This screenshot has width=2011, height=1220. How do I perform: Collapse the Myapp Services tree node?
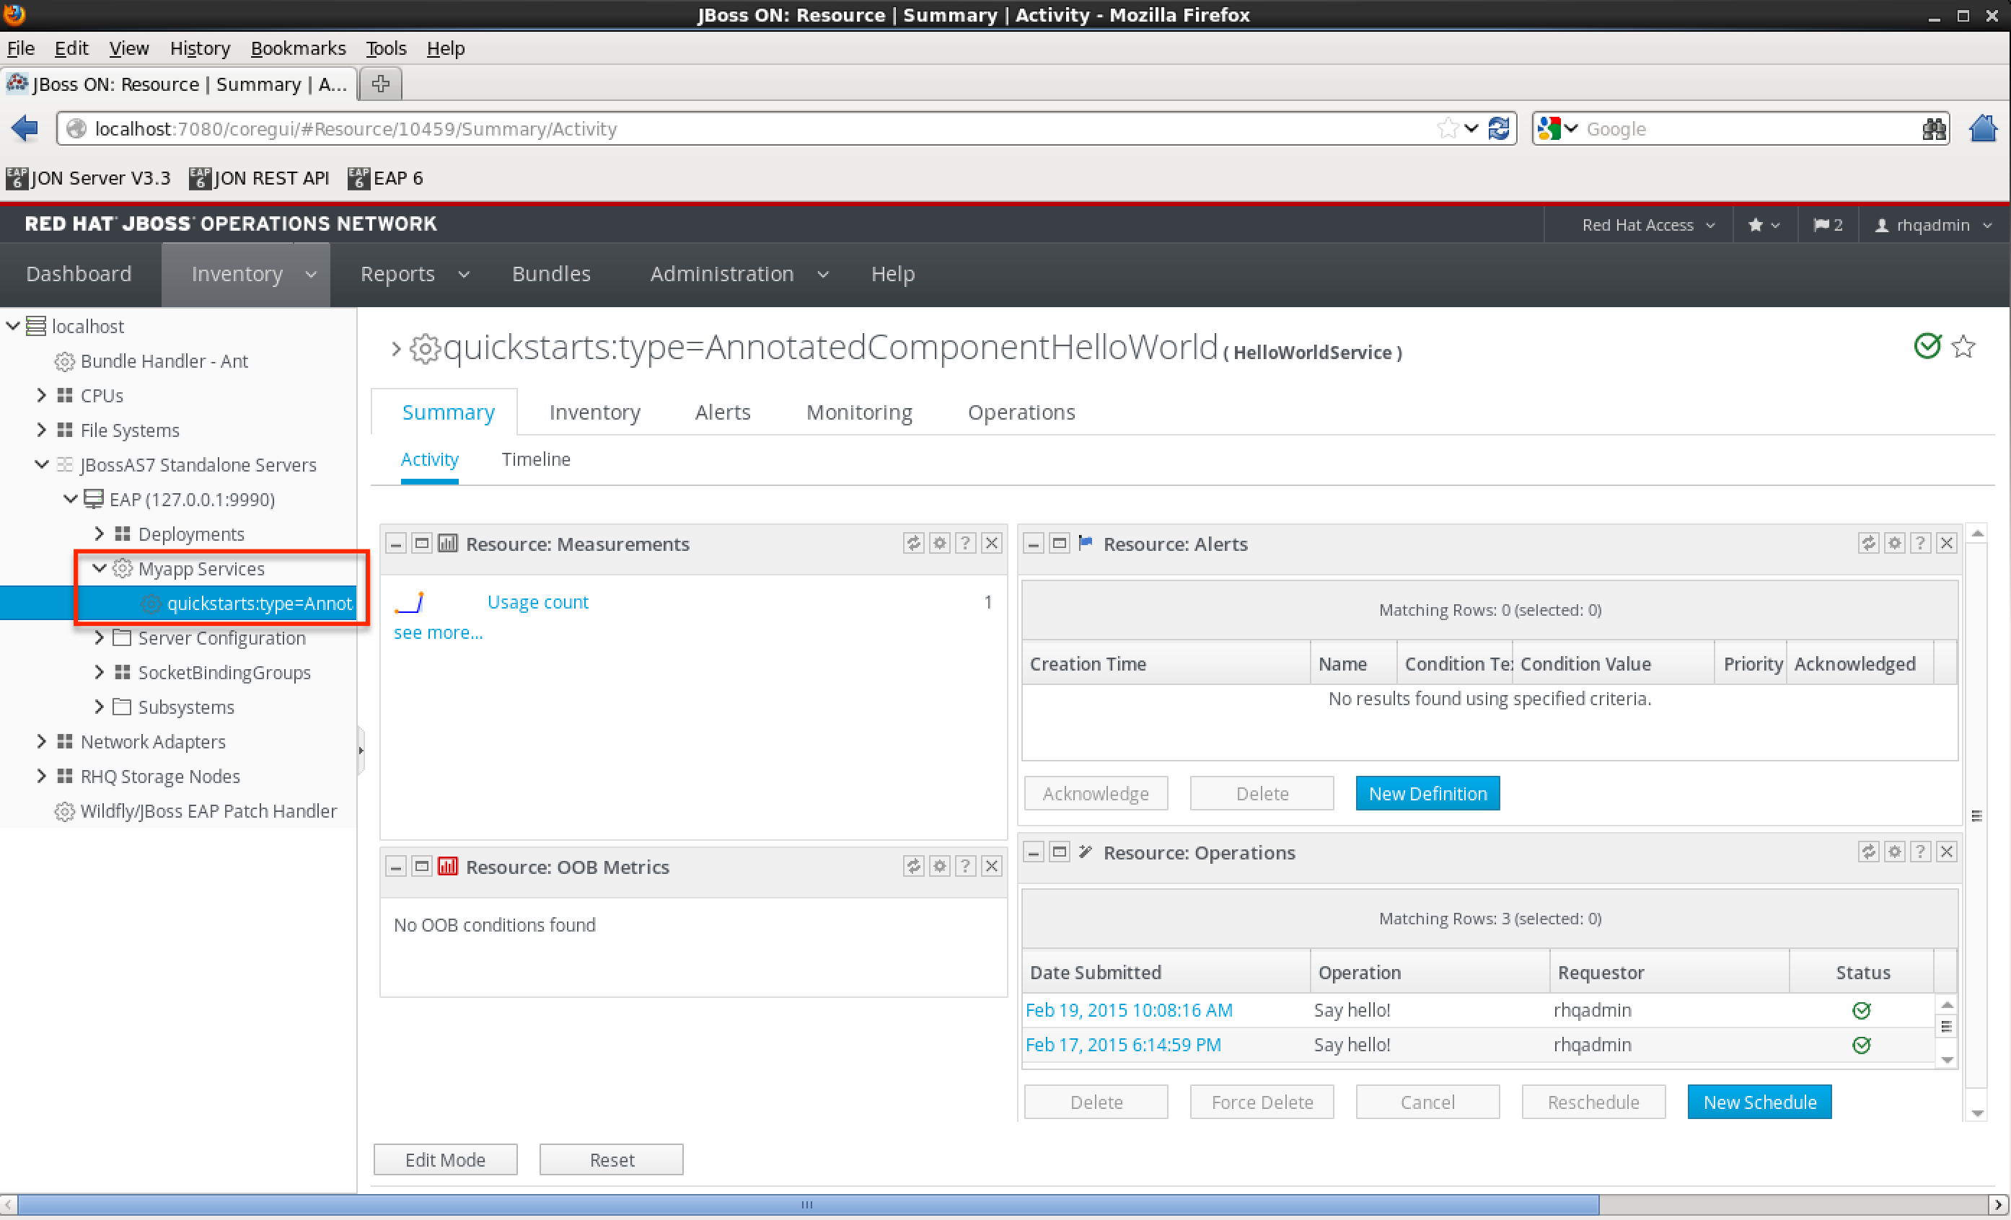click(99, 568)
